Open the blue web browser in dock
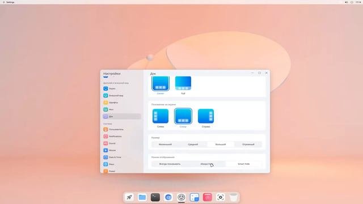363x204 pixels. tap(168, 197)
